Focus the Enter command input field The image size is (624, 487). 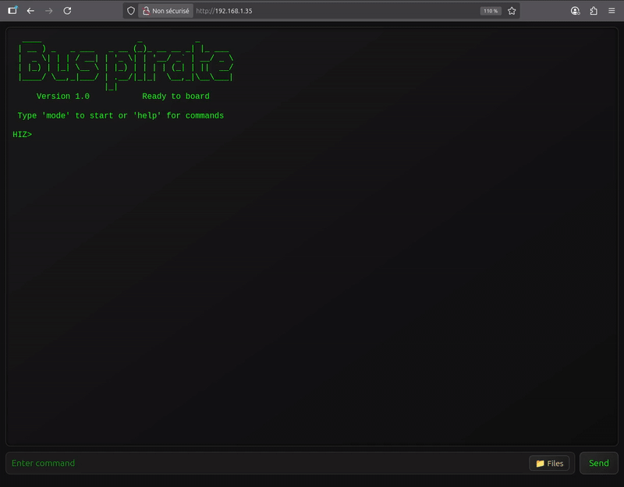(x=265, y=463)
